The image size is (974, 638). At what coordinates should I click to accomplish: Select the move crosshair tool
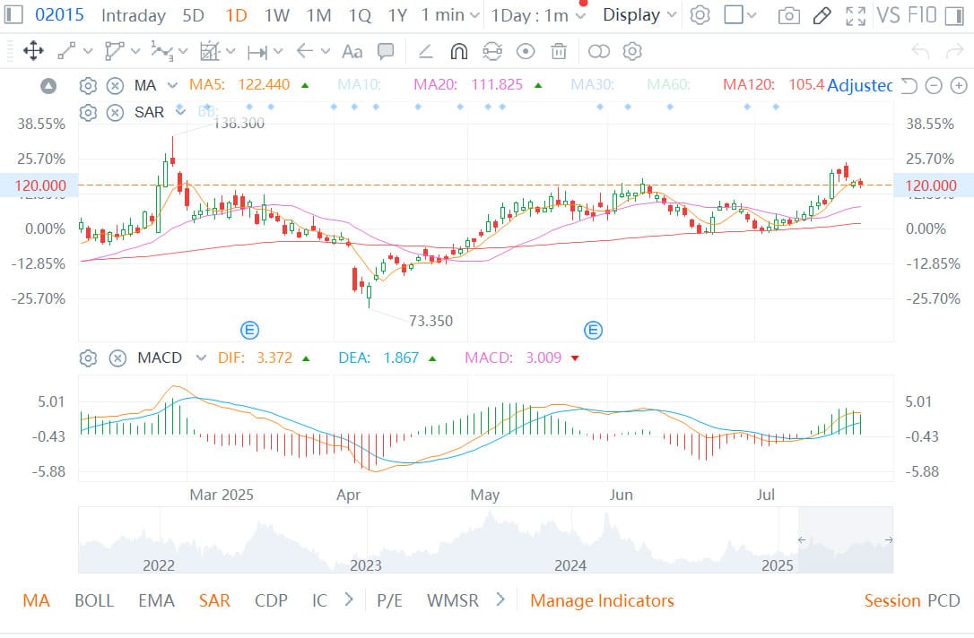33,51
